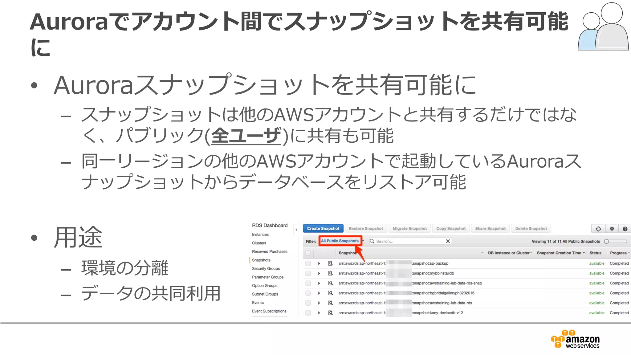Screen dimensions: 631x355
Task: Click the Share Snapshot button
Action: [490, 228]
